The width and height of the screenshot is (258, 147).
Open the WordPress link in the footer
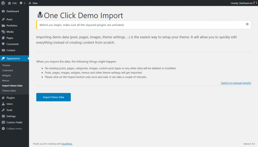click(67, 144)
